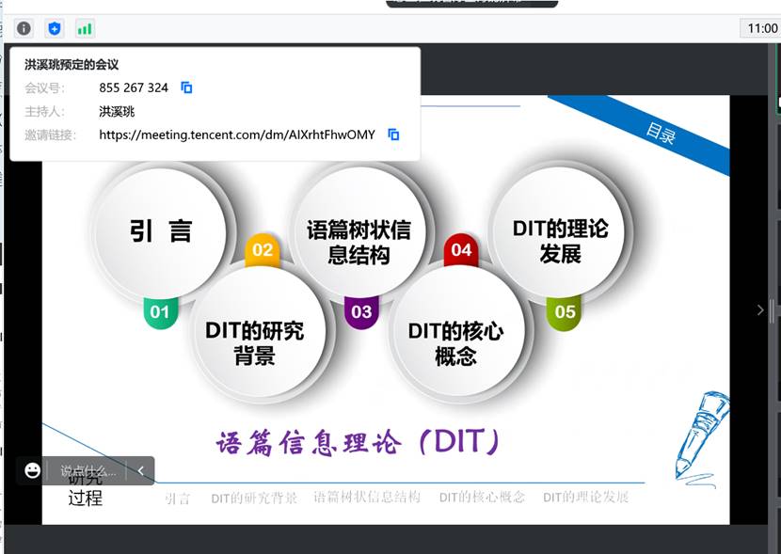Click host name 洪溪珧
781x554 pixels.
[x=115, y=111]
